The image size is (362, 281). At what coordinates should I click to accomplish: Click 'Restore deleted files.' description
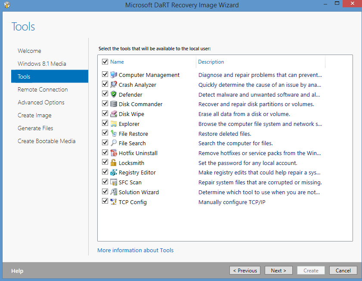coord(225,134)
